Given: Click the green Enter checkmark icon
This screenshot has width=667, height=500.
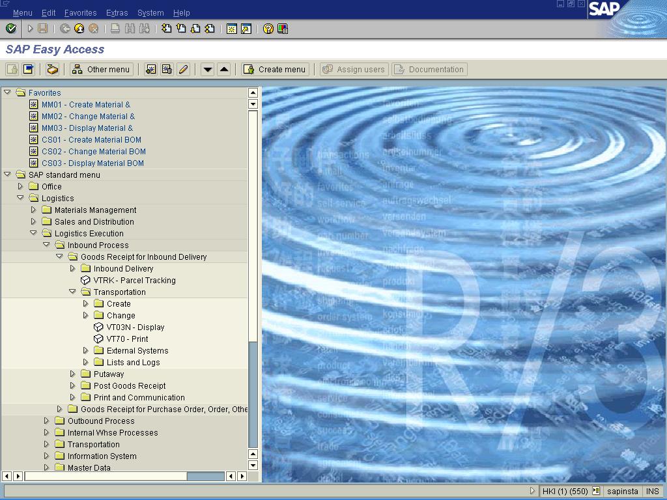Looking at the screenshot, I should (10, 29).
